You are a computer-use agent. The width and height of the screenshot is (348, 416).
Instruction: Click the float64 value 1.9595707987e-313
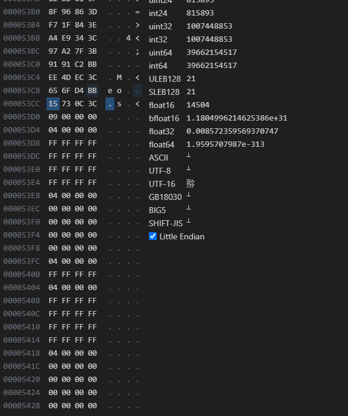pos(225,144)
